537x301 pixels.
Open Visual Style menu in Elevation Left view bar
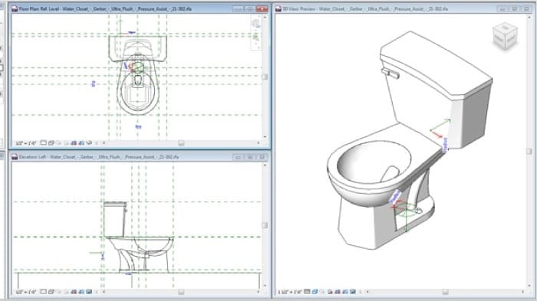pyautogui.click(x=51, y=291)
